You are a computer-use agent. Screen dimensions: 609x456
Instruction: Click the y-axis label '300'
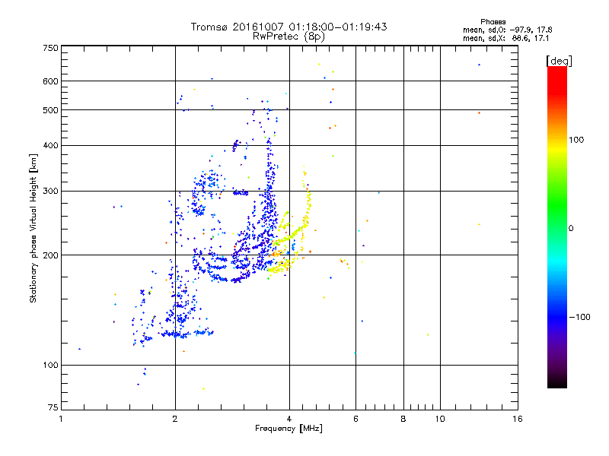point(50,192)
